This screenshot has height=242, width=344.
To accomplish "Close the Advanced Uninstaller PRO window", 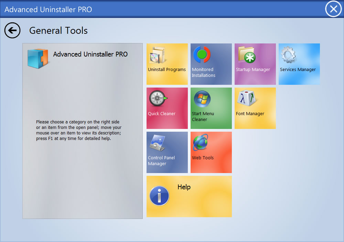I will click(x=333, y=9).
